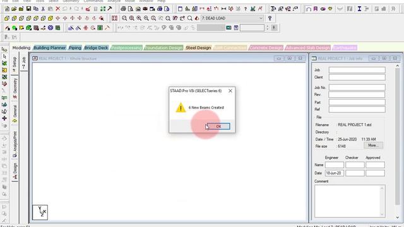
Task: Click the Checker Name field
Action: point(355,165)
